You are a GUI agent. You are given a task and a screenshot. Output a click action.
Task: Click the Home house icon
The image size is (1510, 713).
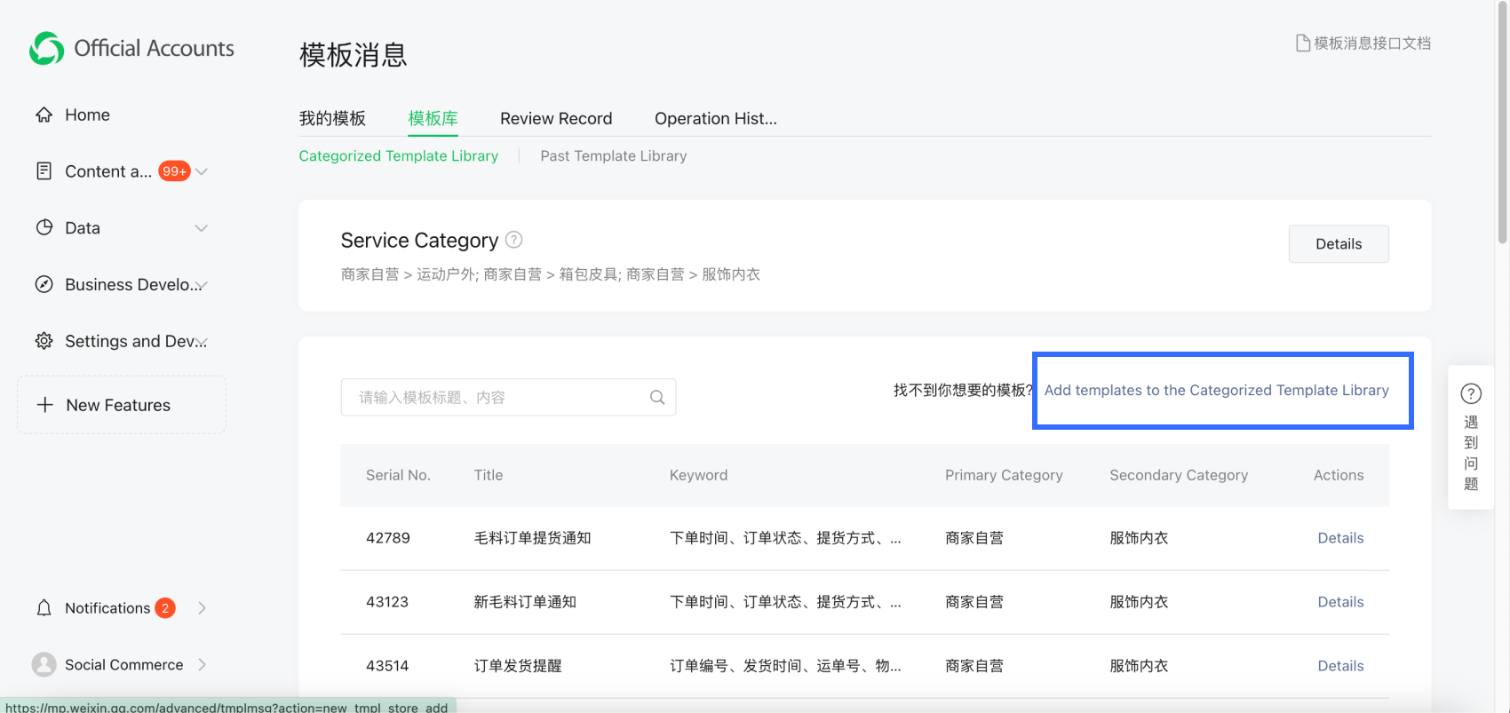44,115
